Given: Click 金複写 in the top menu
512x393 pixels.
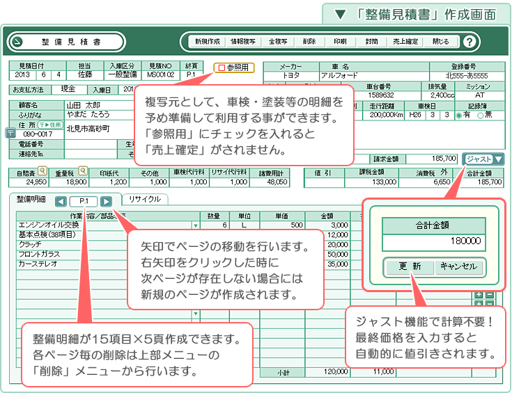Looking at the screenshot, I should tap(278, 42).
